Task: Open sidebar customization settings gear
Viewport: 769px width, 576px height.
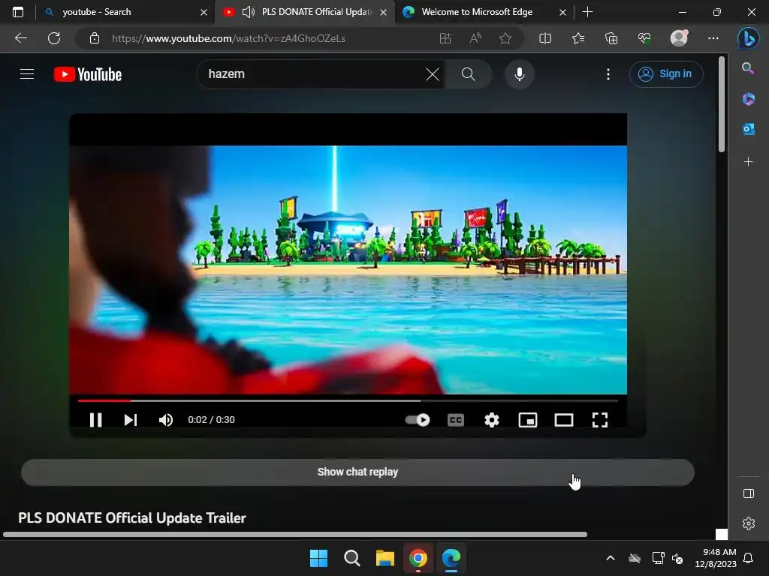Action: click(748, 523)
